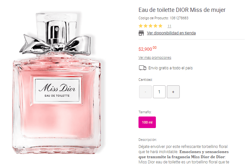Image resolution: width=248 pixels, height=164 pixels.
Task: Click the fifth rating star
Action: point(160,26)
